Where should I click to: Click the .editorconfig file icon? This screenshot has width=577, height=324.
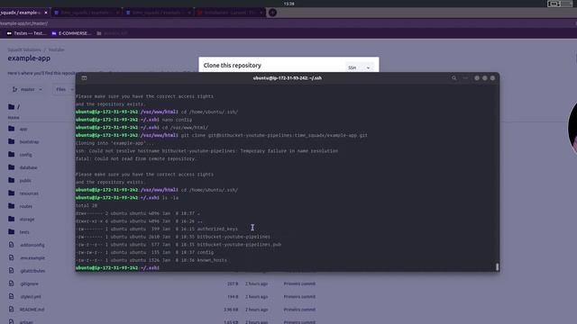coord(12,244)
